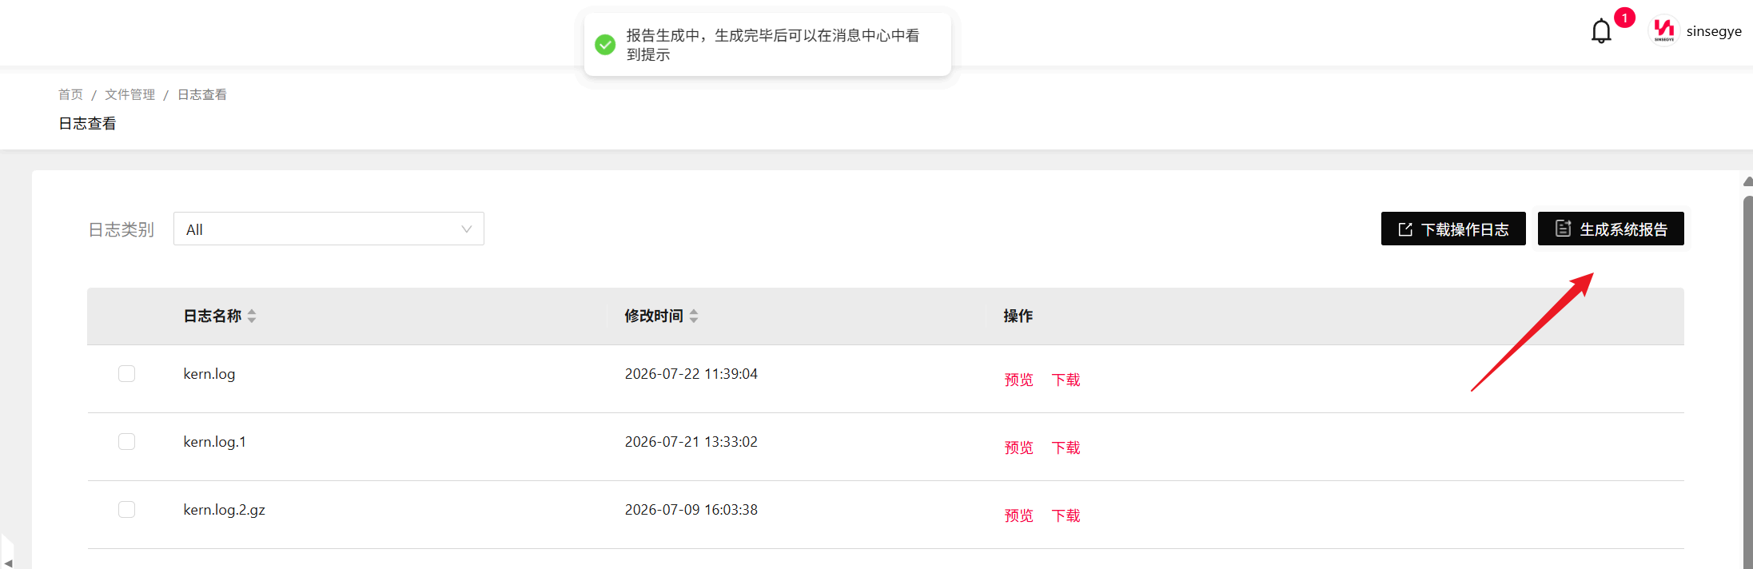1753x569 pixels.
Task: Click the red notification badge
Action: [x=1624, y=18]
